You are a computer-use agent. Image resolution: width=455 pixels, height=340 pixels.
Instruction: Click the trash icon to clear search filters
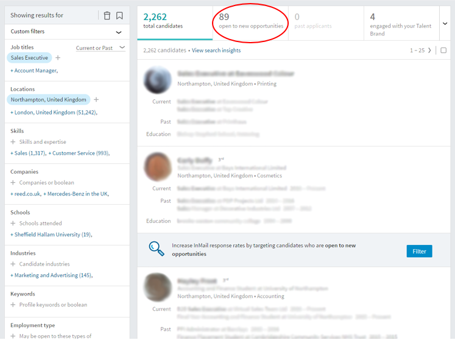(107, 15)
